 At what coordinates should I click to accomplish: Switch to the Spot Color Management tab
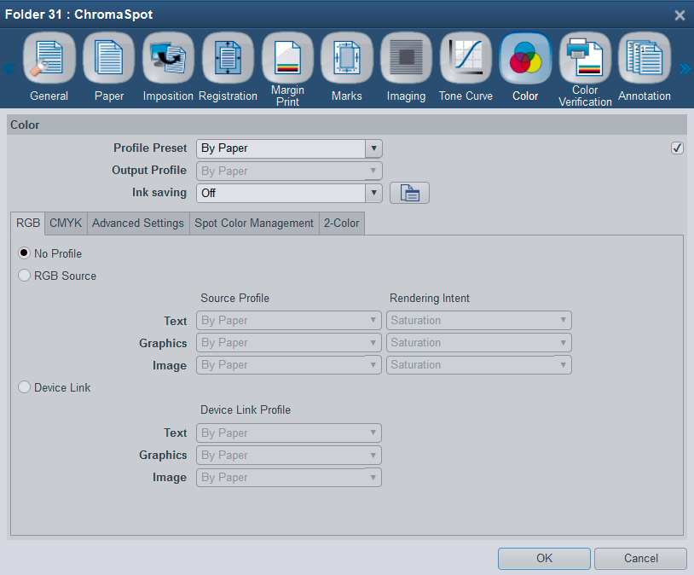click(x=254, y=224)
